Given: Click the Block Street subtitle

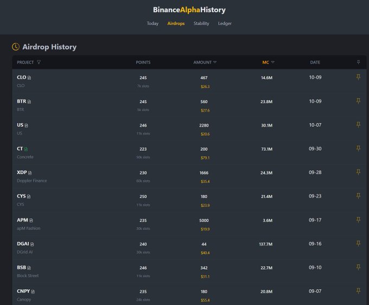Looking at the screenshot, I should (28, 276).
